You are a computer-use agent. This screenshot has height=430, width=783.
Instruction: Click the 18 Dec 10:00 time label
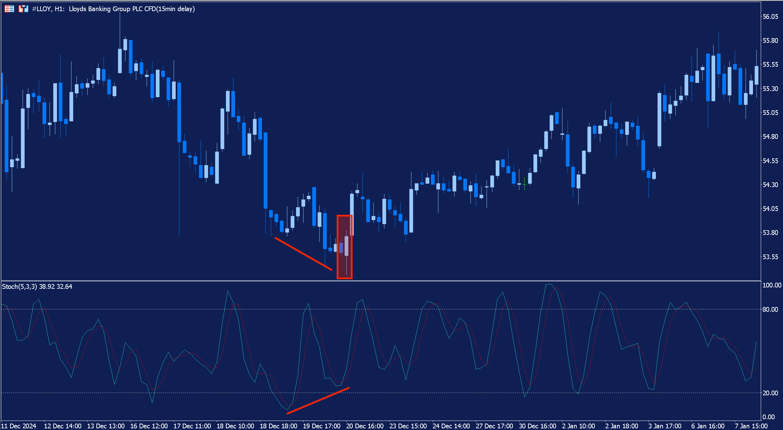coord(235,426)
